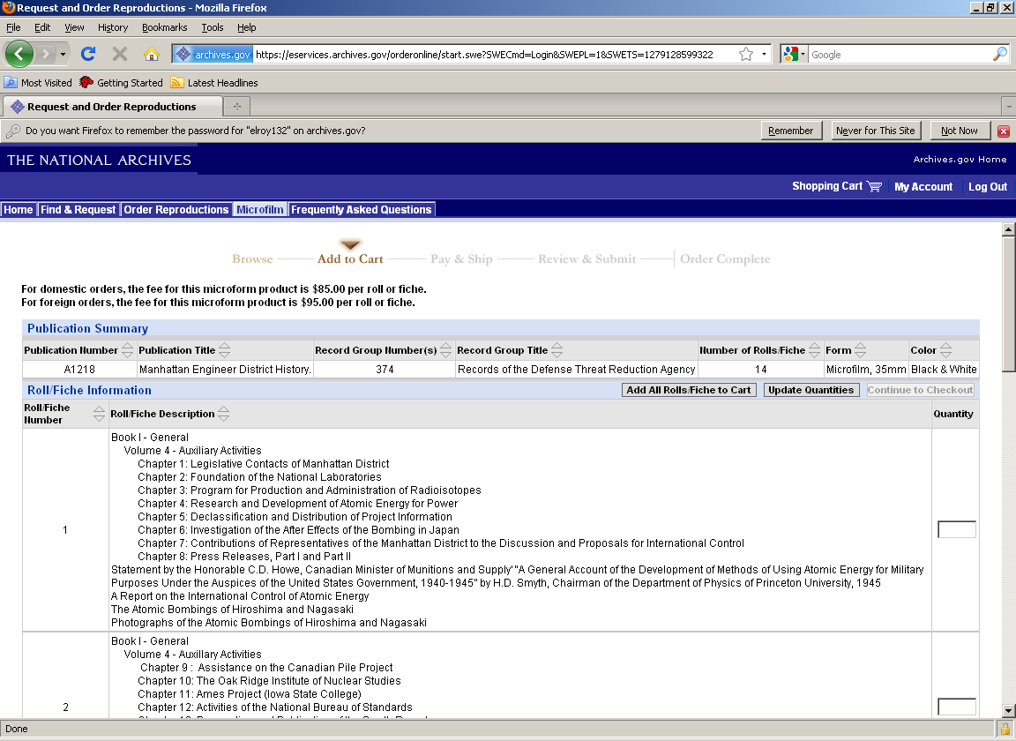Click the Continue to Checkout button

click(920, 390)
